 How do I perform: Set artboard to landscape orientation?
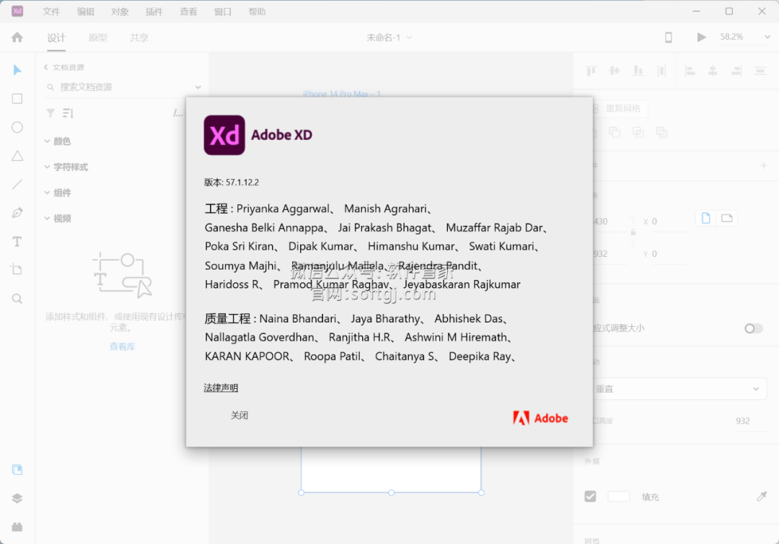727,218
